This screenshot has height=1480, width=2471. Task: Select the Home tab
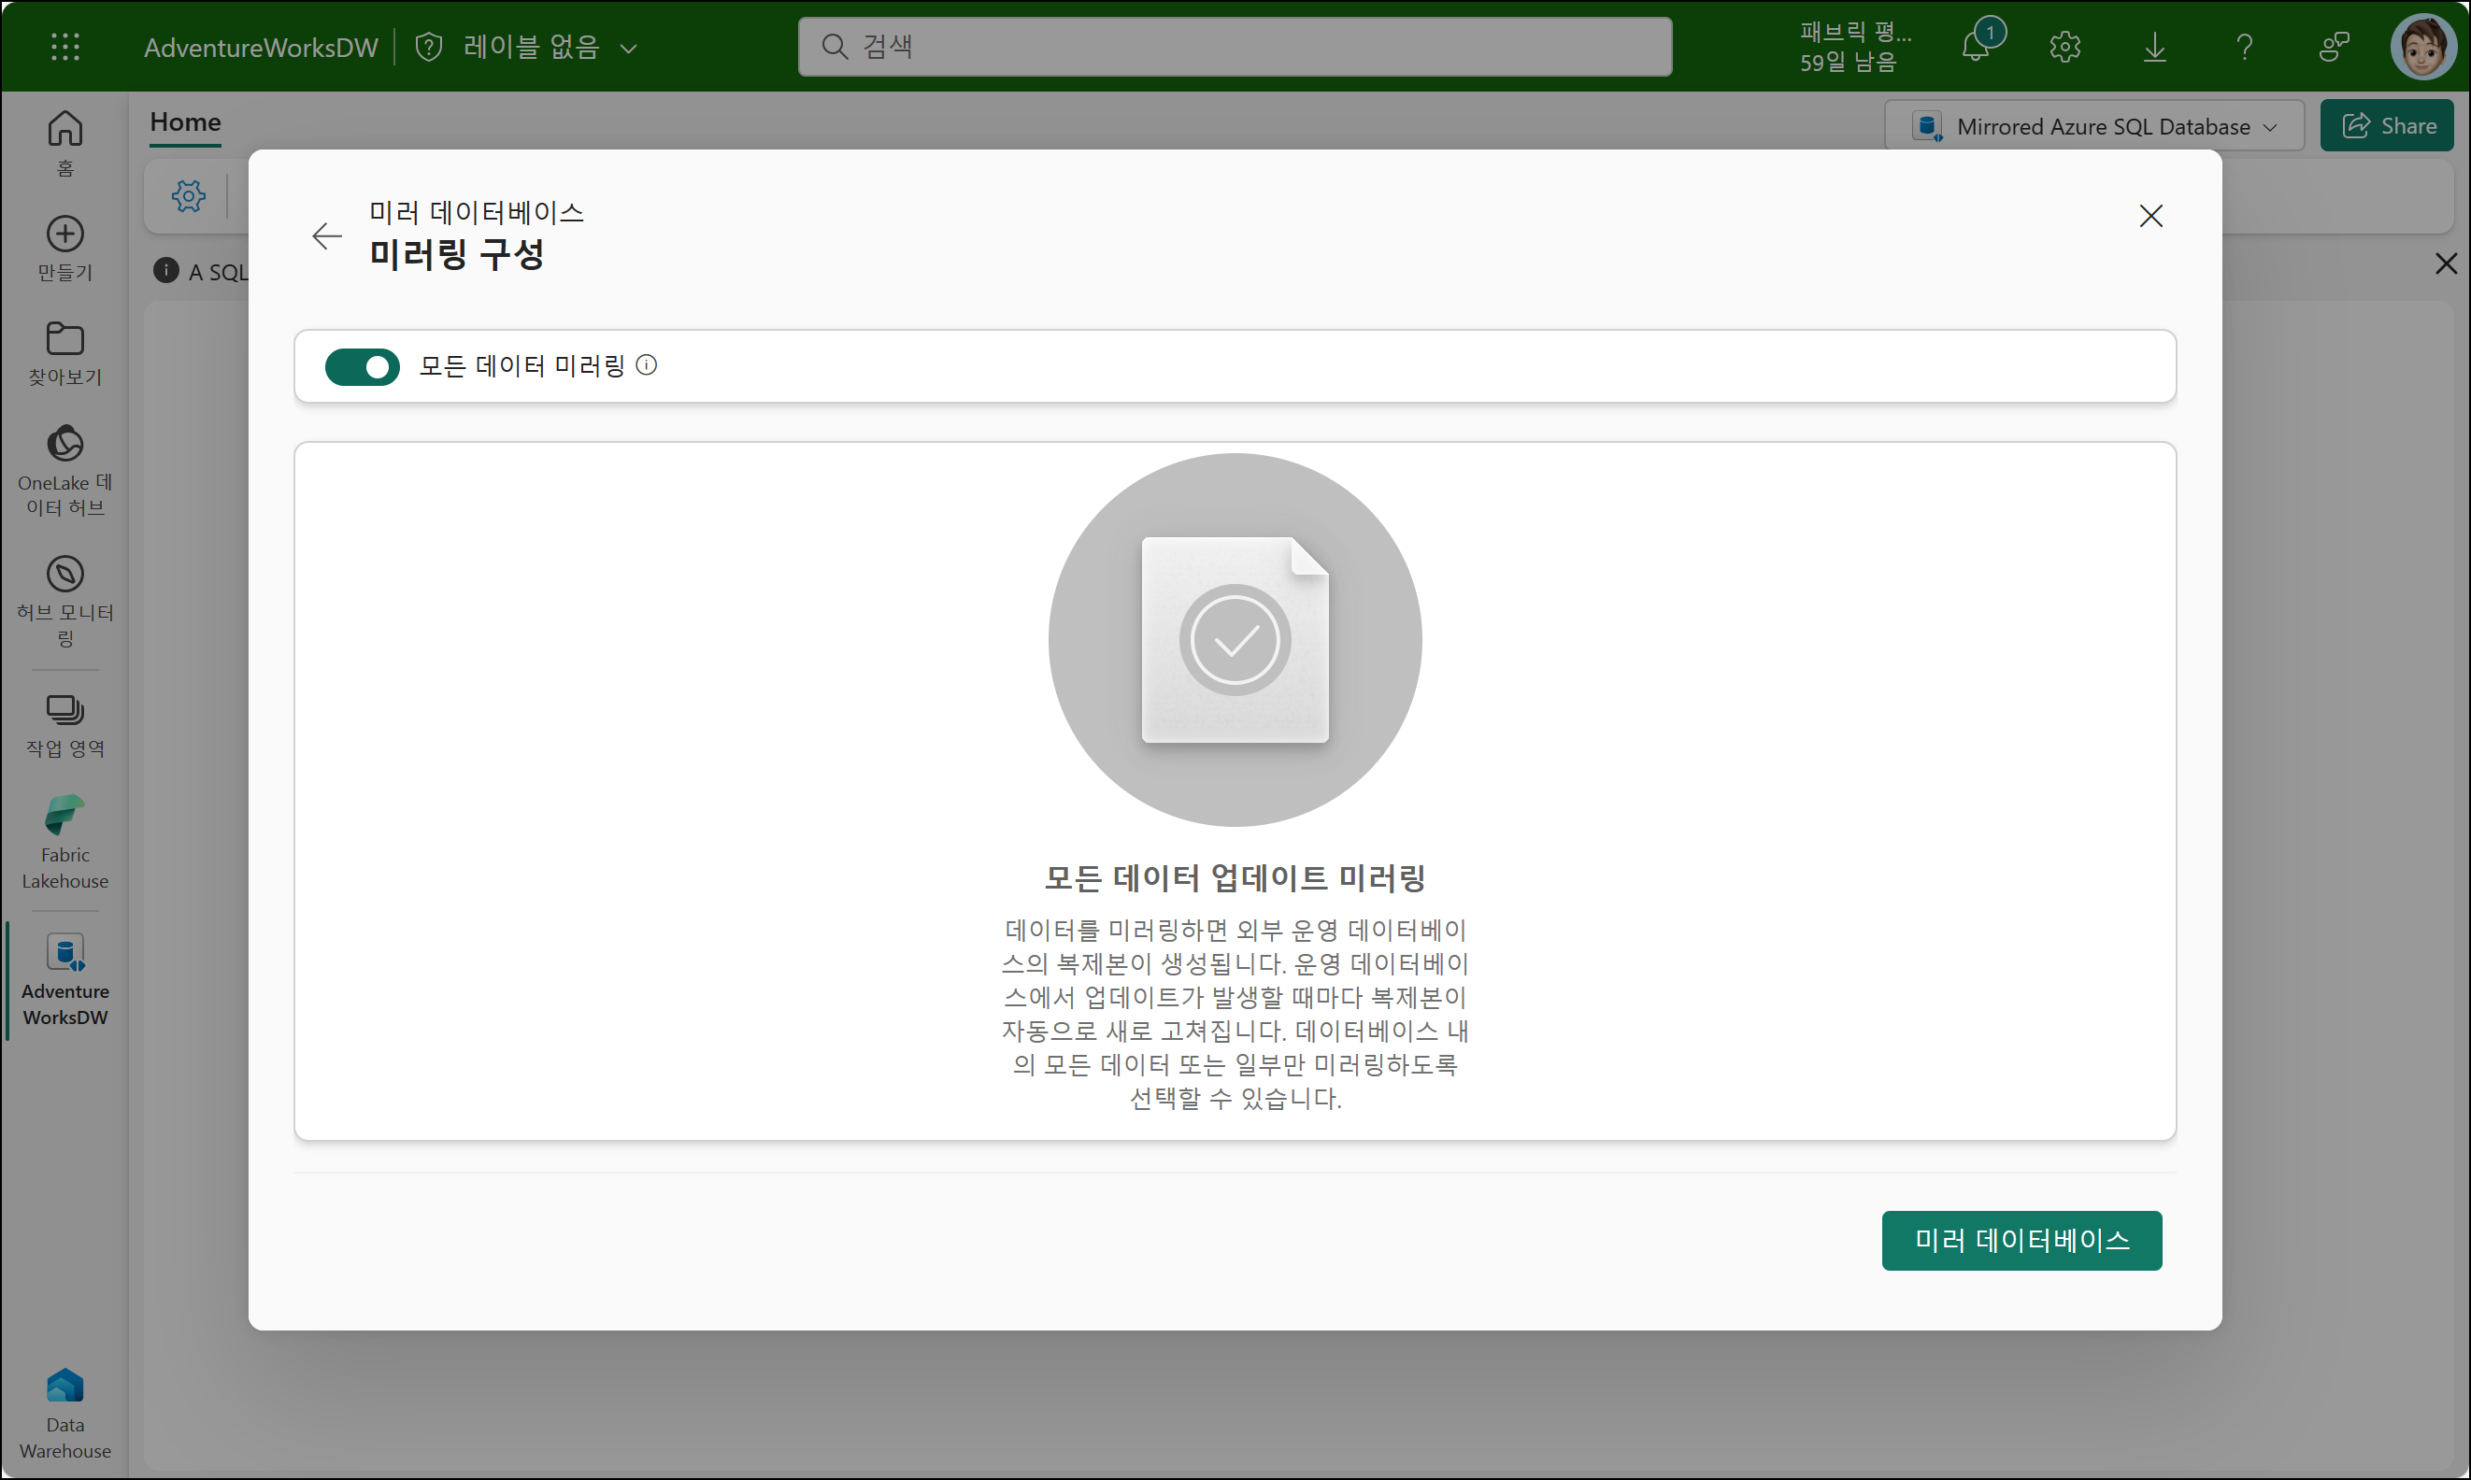186,122
